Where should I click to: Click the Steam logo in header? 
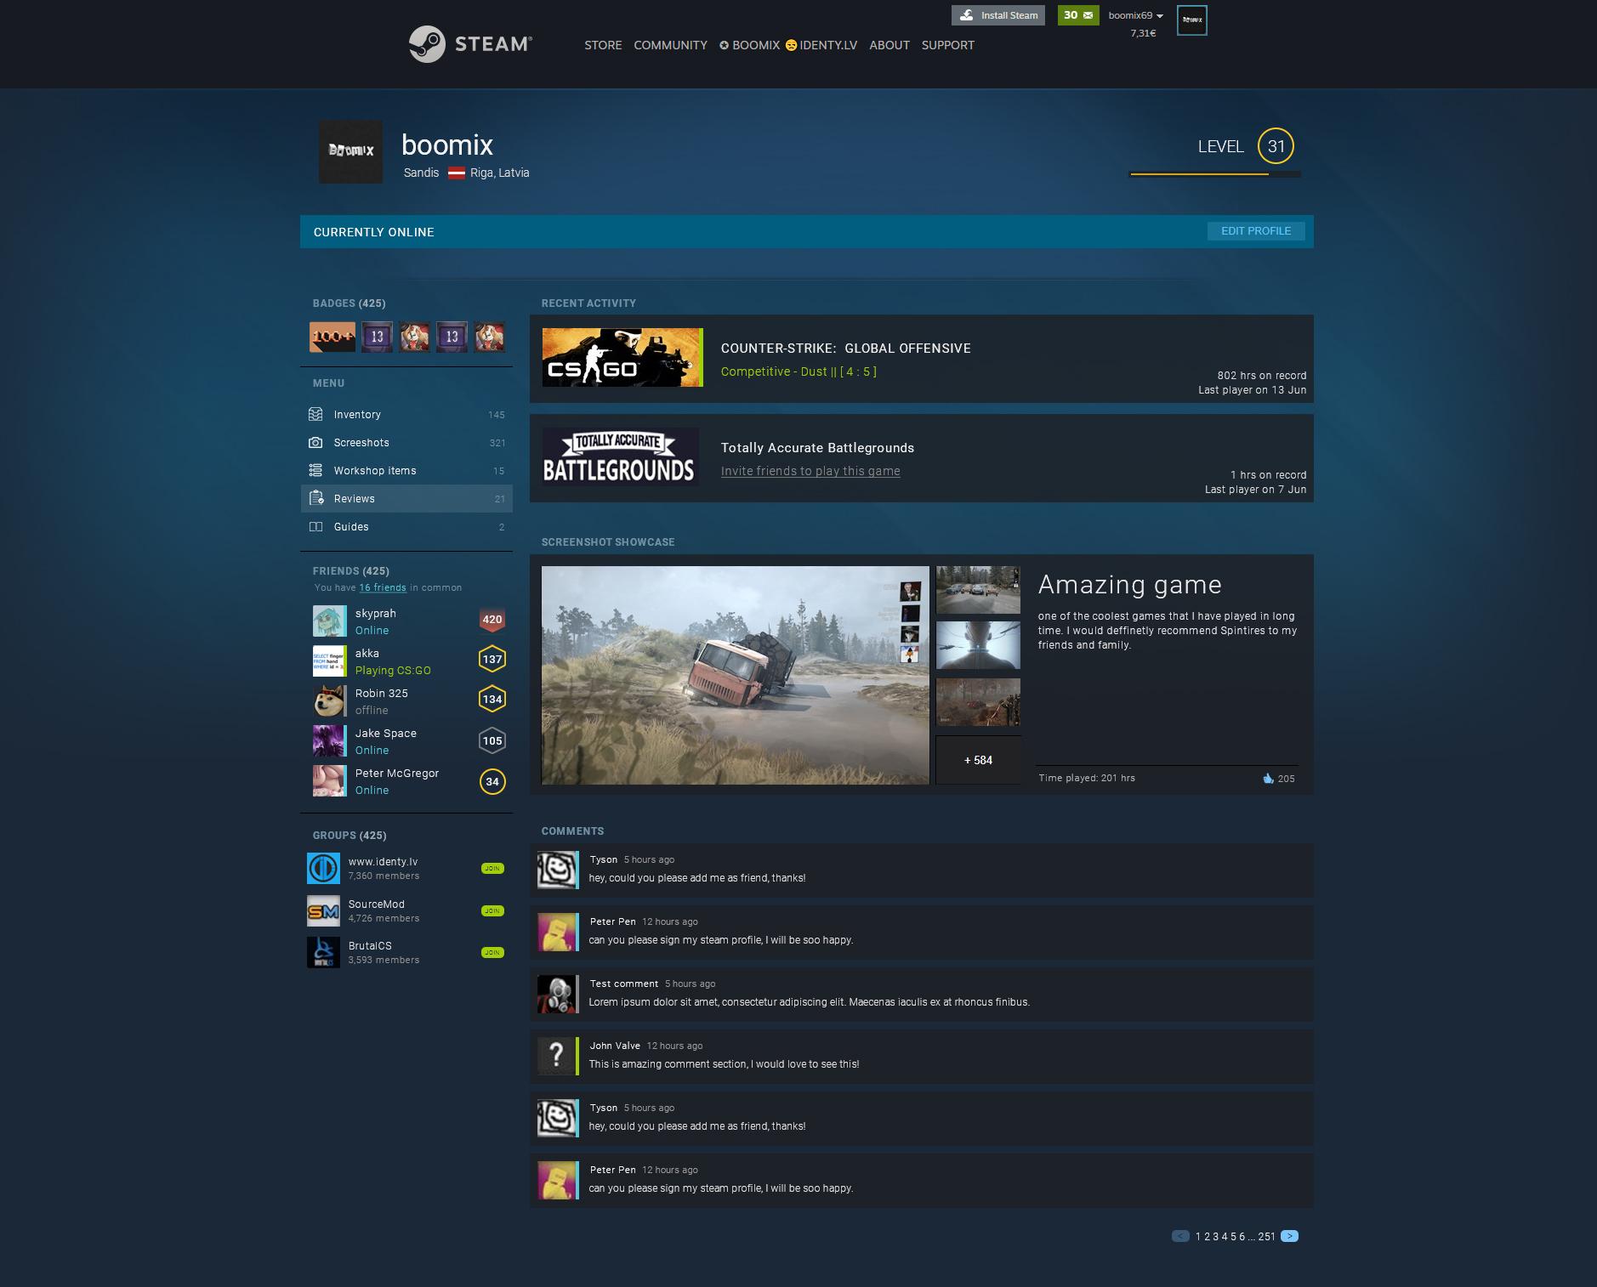click(x=470, y=43)
